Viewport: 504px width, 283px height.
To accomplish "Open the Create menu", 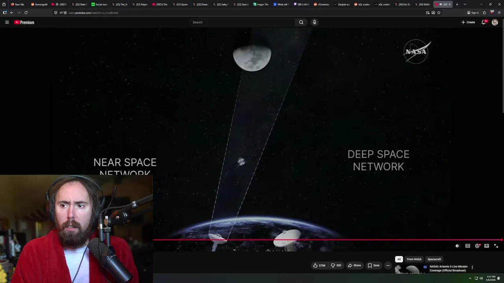I will (468, 22).
